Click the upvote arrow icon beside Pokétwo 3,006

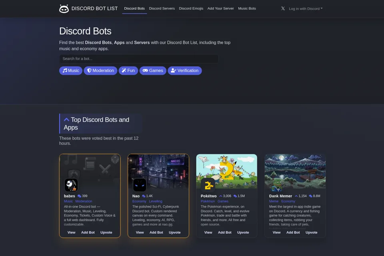coord(221,196)
